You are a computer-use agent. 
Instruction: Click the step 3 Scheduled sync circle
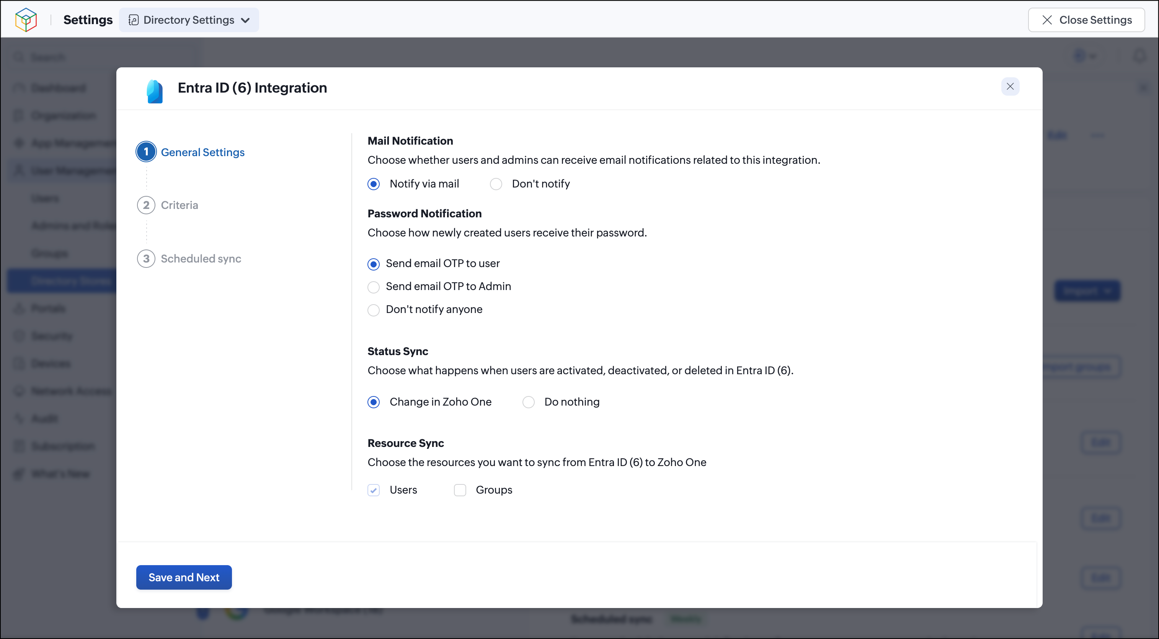point(146,259)
